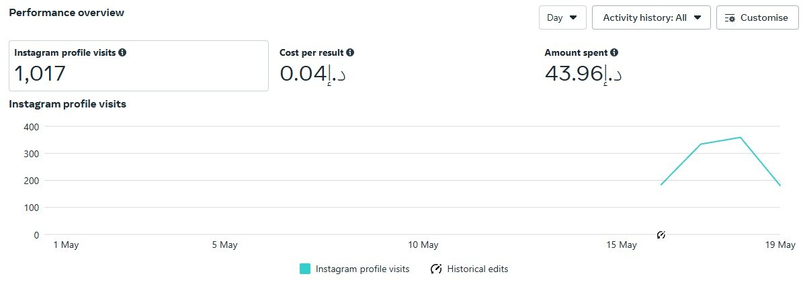The height and width of the screenshot is (305, 803).
Task: Click the sliders icon in the Customise button
Action: (730, 18)
